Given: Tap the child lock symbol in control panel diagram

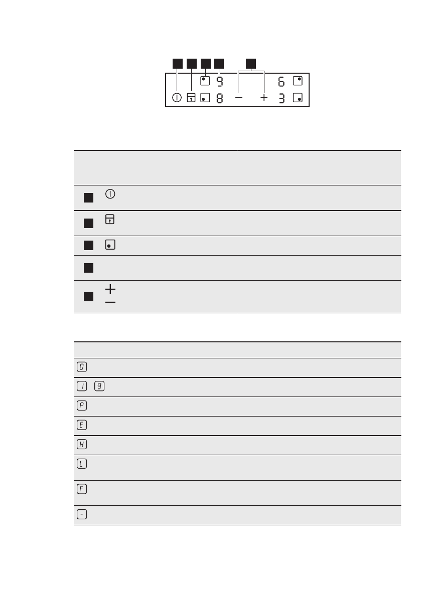Looking at the screenshot, I should pyautogui.click(x=191, y=98).
